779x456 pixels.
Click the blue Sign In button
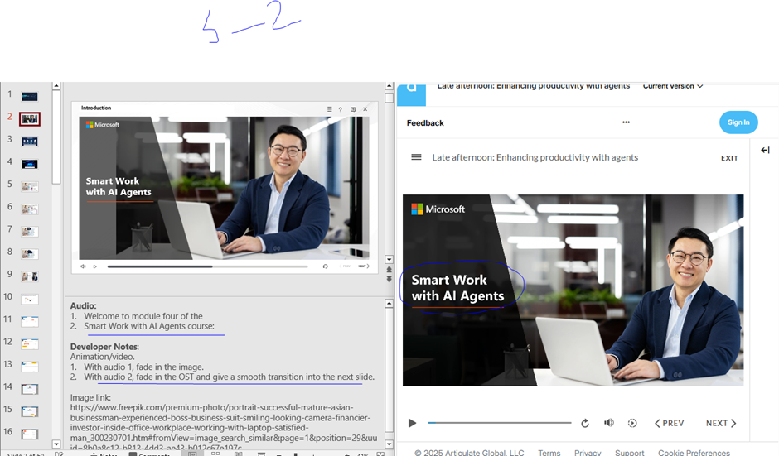(738, 122)
